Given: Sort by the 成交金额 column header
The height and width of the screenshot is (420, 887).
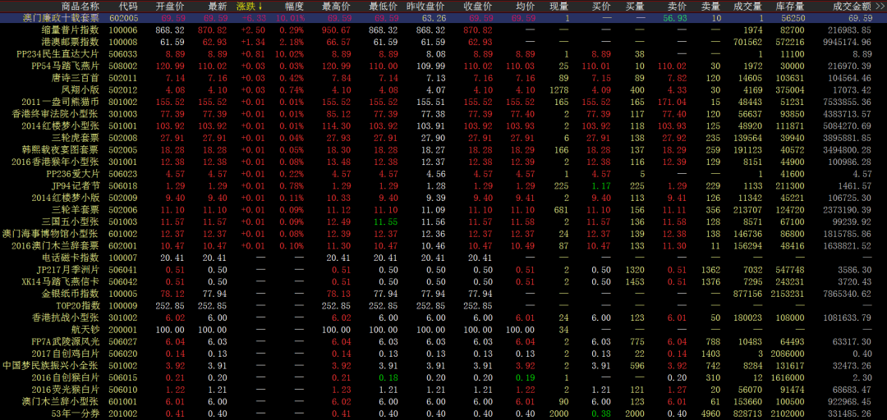Looking at the screenshot, I should (x=852, y=7).
